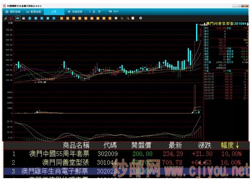The image size is (251, 180).
Task: Click the tall volume bar spike
Action: coord(195,99)
